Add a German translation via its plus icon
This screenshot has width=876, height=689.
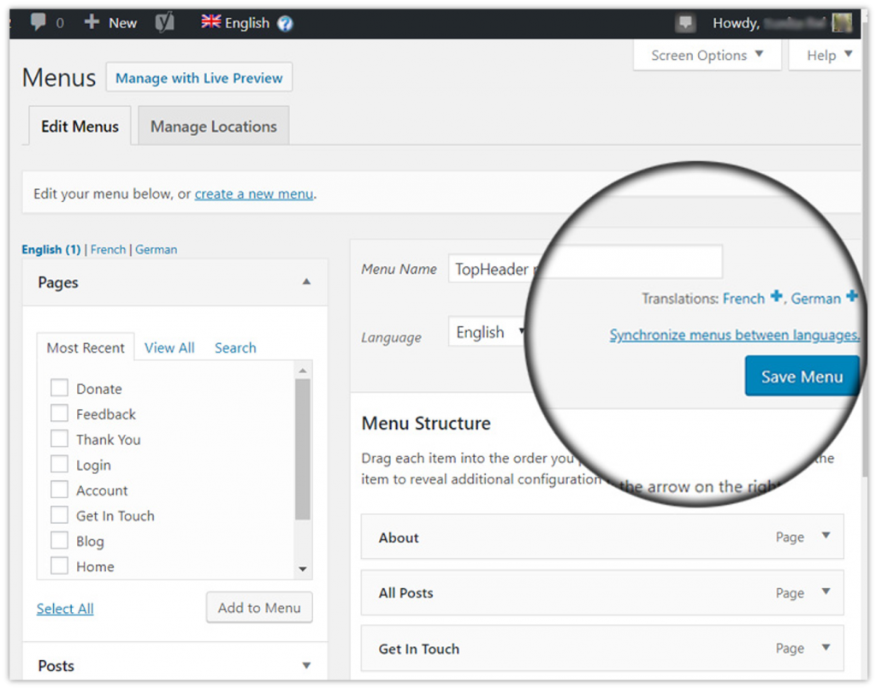(853, 297)
